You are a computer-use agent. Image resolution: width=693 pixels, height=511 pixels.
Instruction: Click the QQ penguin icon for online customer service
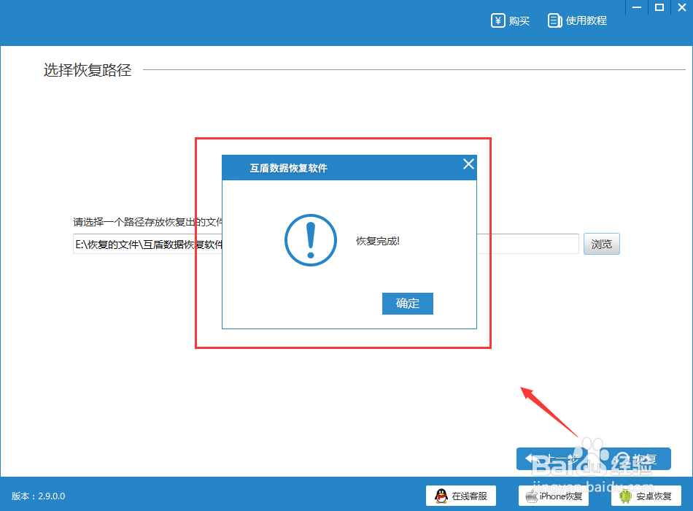tap(440, 495)
